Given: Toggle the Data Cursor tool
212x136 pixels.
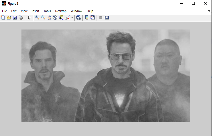Looking at the screenshot, I should 61,18.
